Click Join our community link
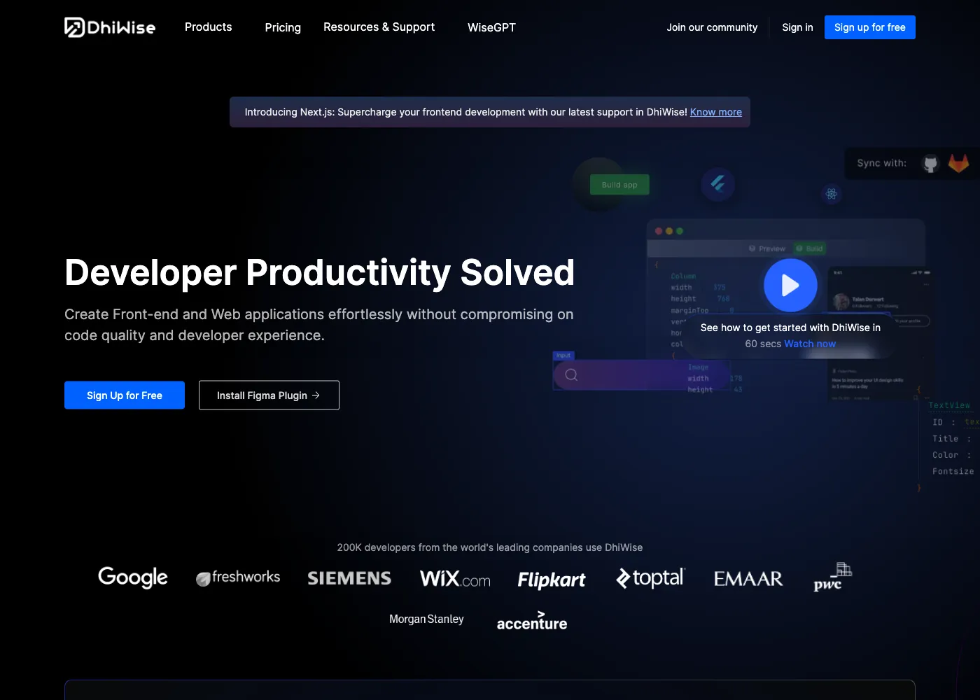The image size is (980, 700). click(712, 27)
